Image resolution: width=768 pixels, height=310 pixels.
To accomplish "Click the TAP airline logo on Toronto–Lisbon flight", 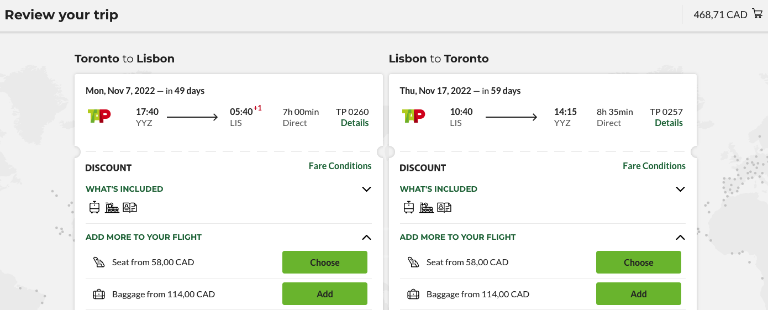I will 99,116.
